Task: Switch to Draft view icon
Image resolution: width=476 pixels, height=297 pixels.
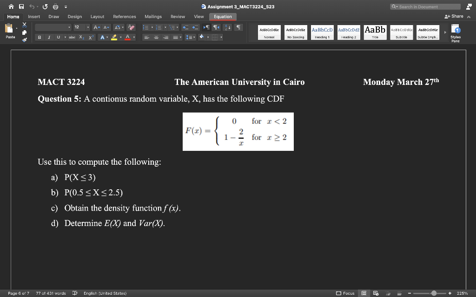Action: click(x=399, y=293)
